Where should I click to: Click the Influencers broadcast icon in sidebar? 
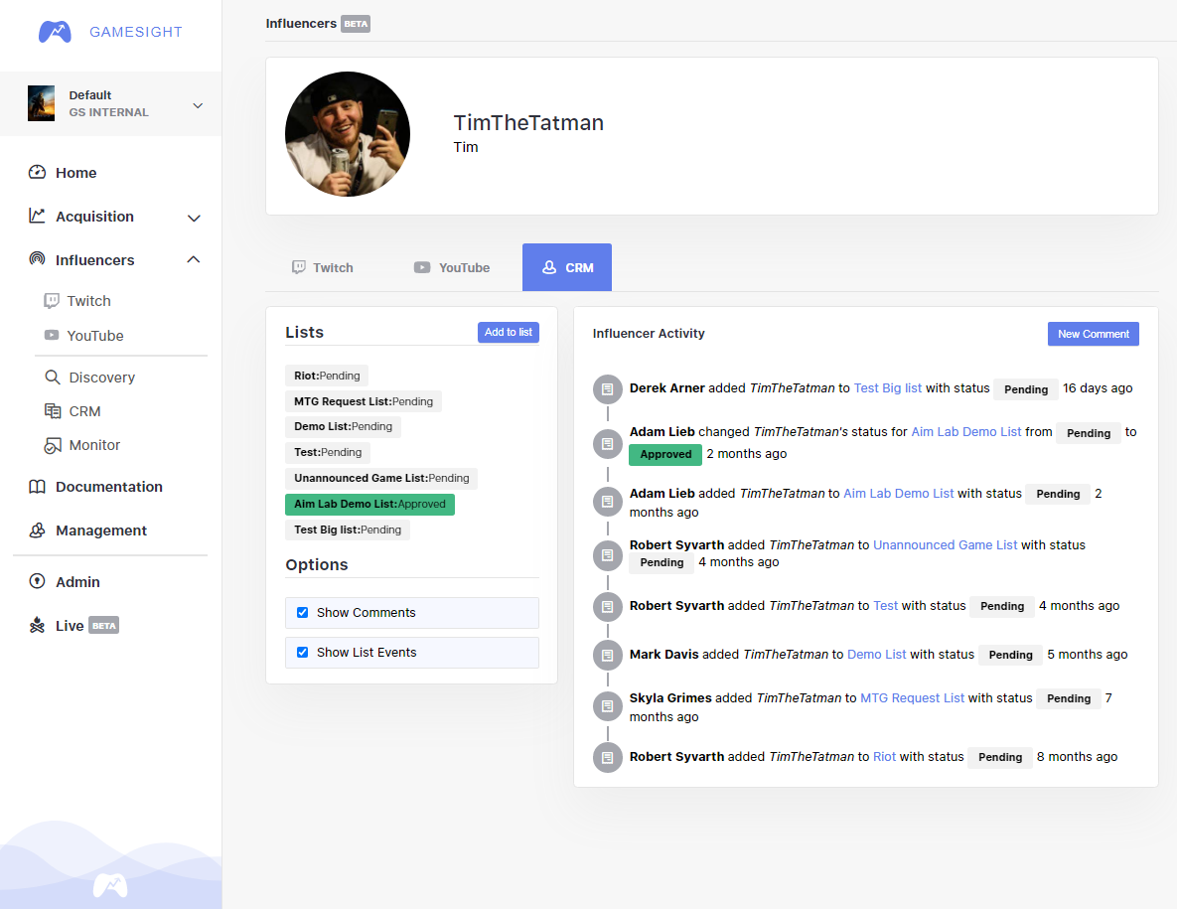[37, 259]
